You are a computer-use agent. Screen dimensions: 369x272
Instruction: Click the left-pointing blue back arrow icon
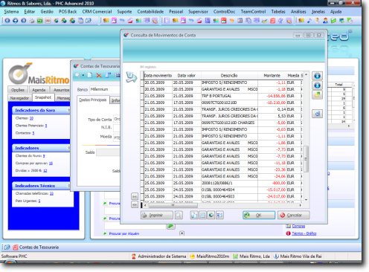[x=7, y=21]
